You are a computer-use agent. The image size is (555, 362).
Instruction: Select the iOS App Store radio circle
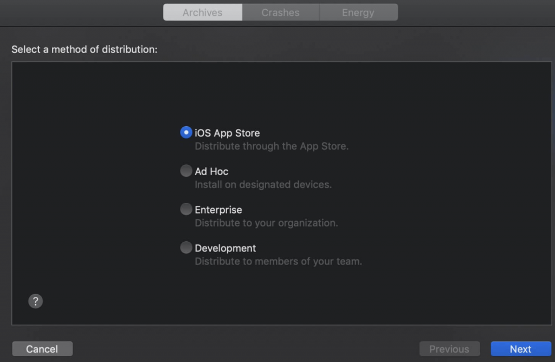pos(186,132)
